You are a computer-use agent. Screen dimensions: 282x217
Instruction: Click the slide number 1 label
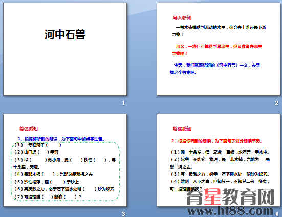[x=123, y=103]
